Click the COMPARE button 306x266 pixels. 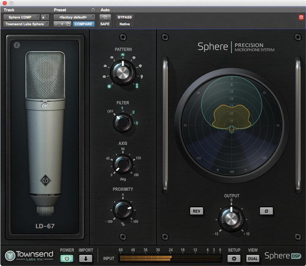coord(83,24)
